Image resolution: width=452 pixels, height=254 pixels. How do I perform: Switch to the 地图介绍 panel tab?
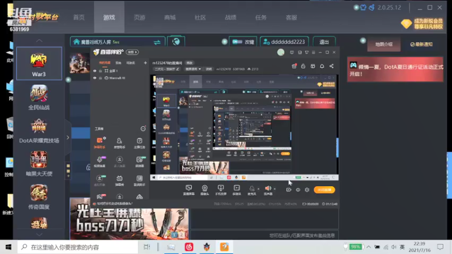(384, 45)
